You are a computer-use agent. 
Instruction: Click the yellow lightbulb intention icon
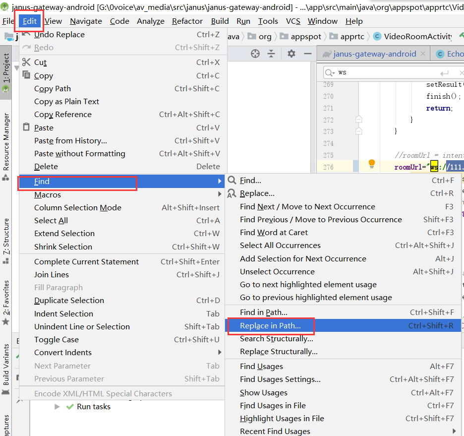click(372, 164)
